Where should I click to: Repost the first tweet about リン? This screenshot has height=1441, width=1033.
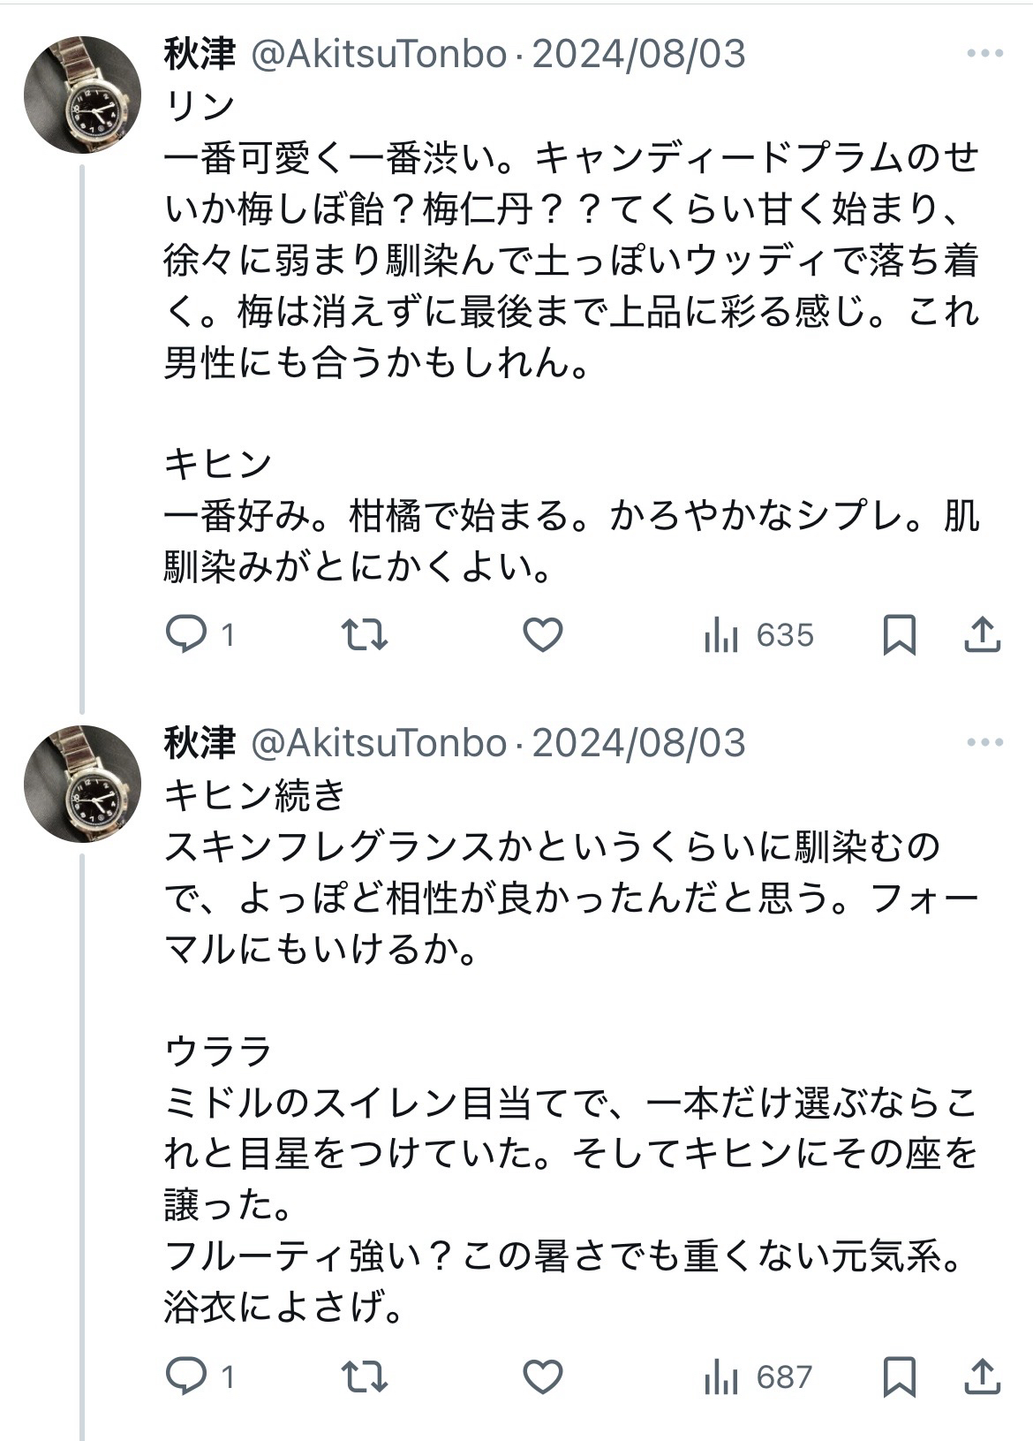tap(365, 635)
